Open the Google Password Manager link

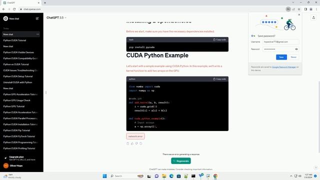click(x=284, y=67)
